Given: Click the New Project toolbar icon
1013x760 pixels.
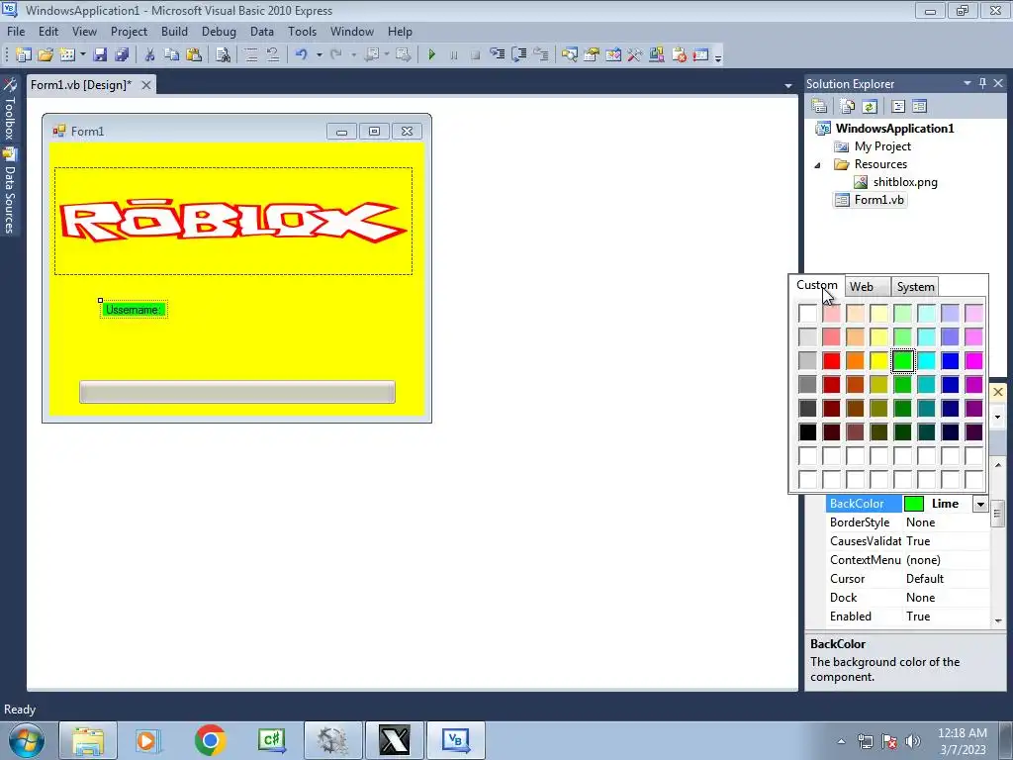Looking at the screenshot, I should (24, 55).
